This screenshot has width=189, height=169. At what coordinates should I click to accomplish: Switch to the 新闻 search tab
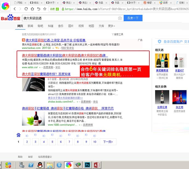30,26
